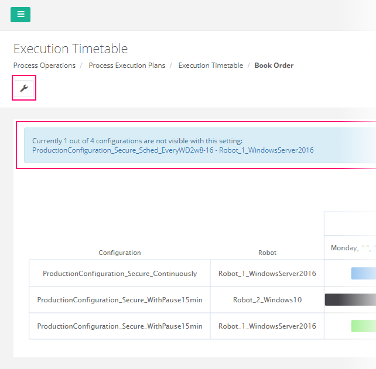Go to Process Operations breadcrumb
This screenshot has height=369, width=376.
[45, 65]
